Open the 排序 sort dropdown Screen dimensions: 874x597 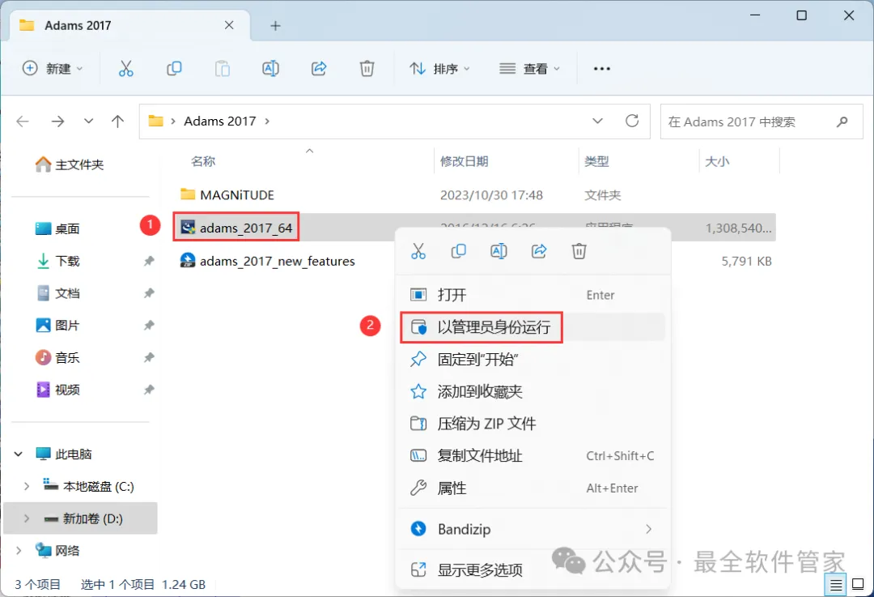(439, 69)
